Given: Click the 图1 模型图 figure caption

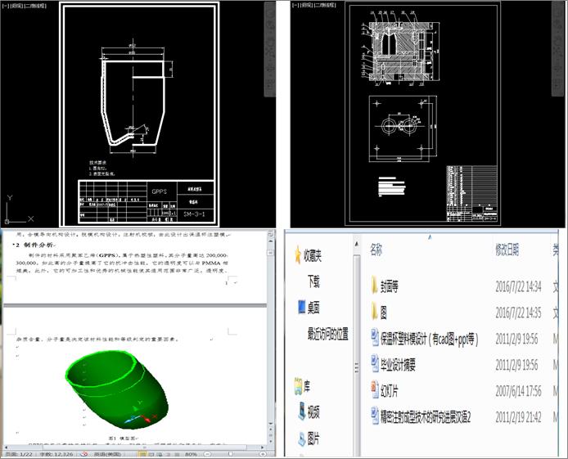Looking at the screenshot, I should click(123, 439).
